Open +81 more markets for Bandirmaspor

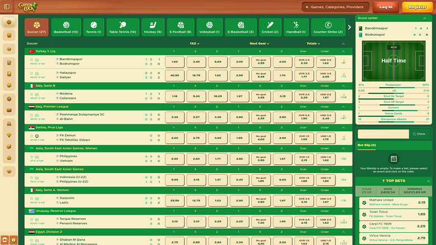coord(344,62)
